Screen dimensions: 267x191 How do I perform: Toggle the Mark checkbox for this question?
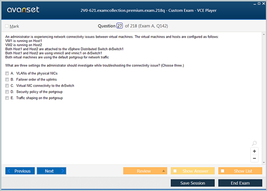(x=7, y=26)
